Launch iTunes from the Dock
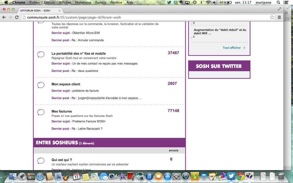Image resolution: width=293 pixels, height=183 pixels. (x=149, y=176)
